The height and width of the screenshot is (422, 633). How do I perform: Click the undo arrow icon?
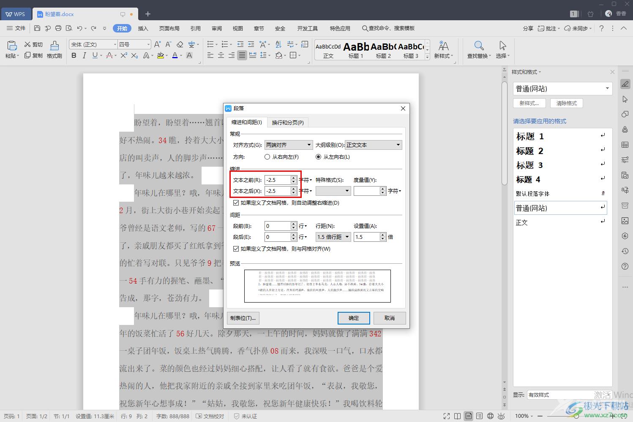[x=79, y=28]
